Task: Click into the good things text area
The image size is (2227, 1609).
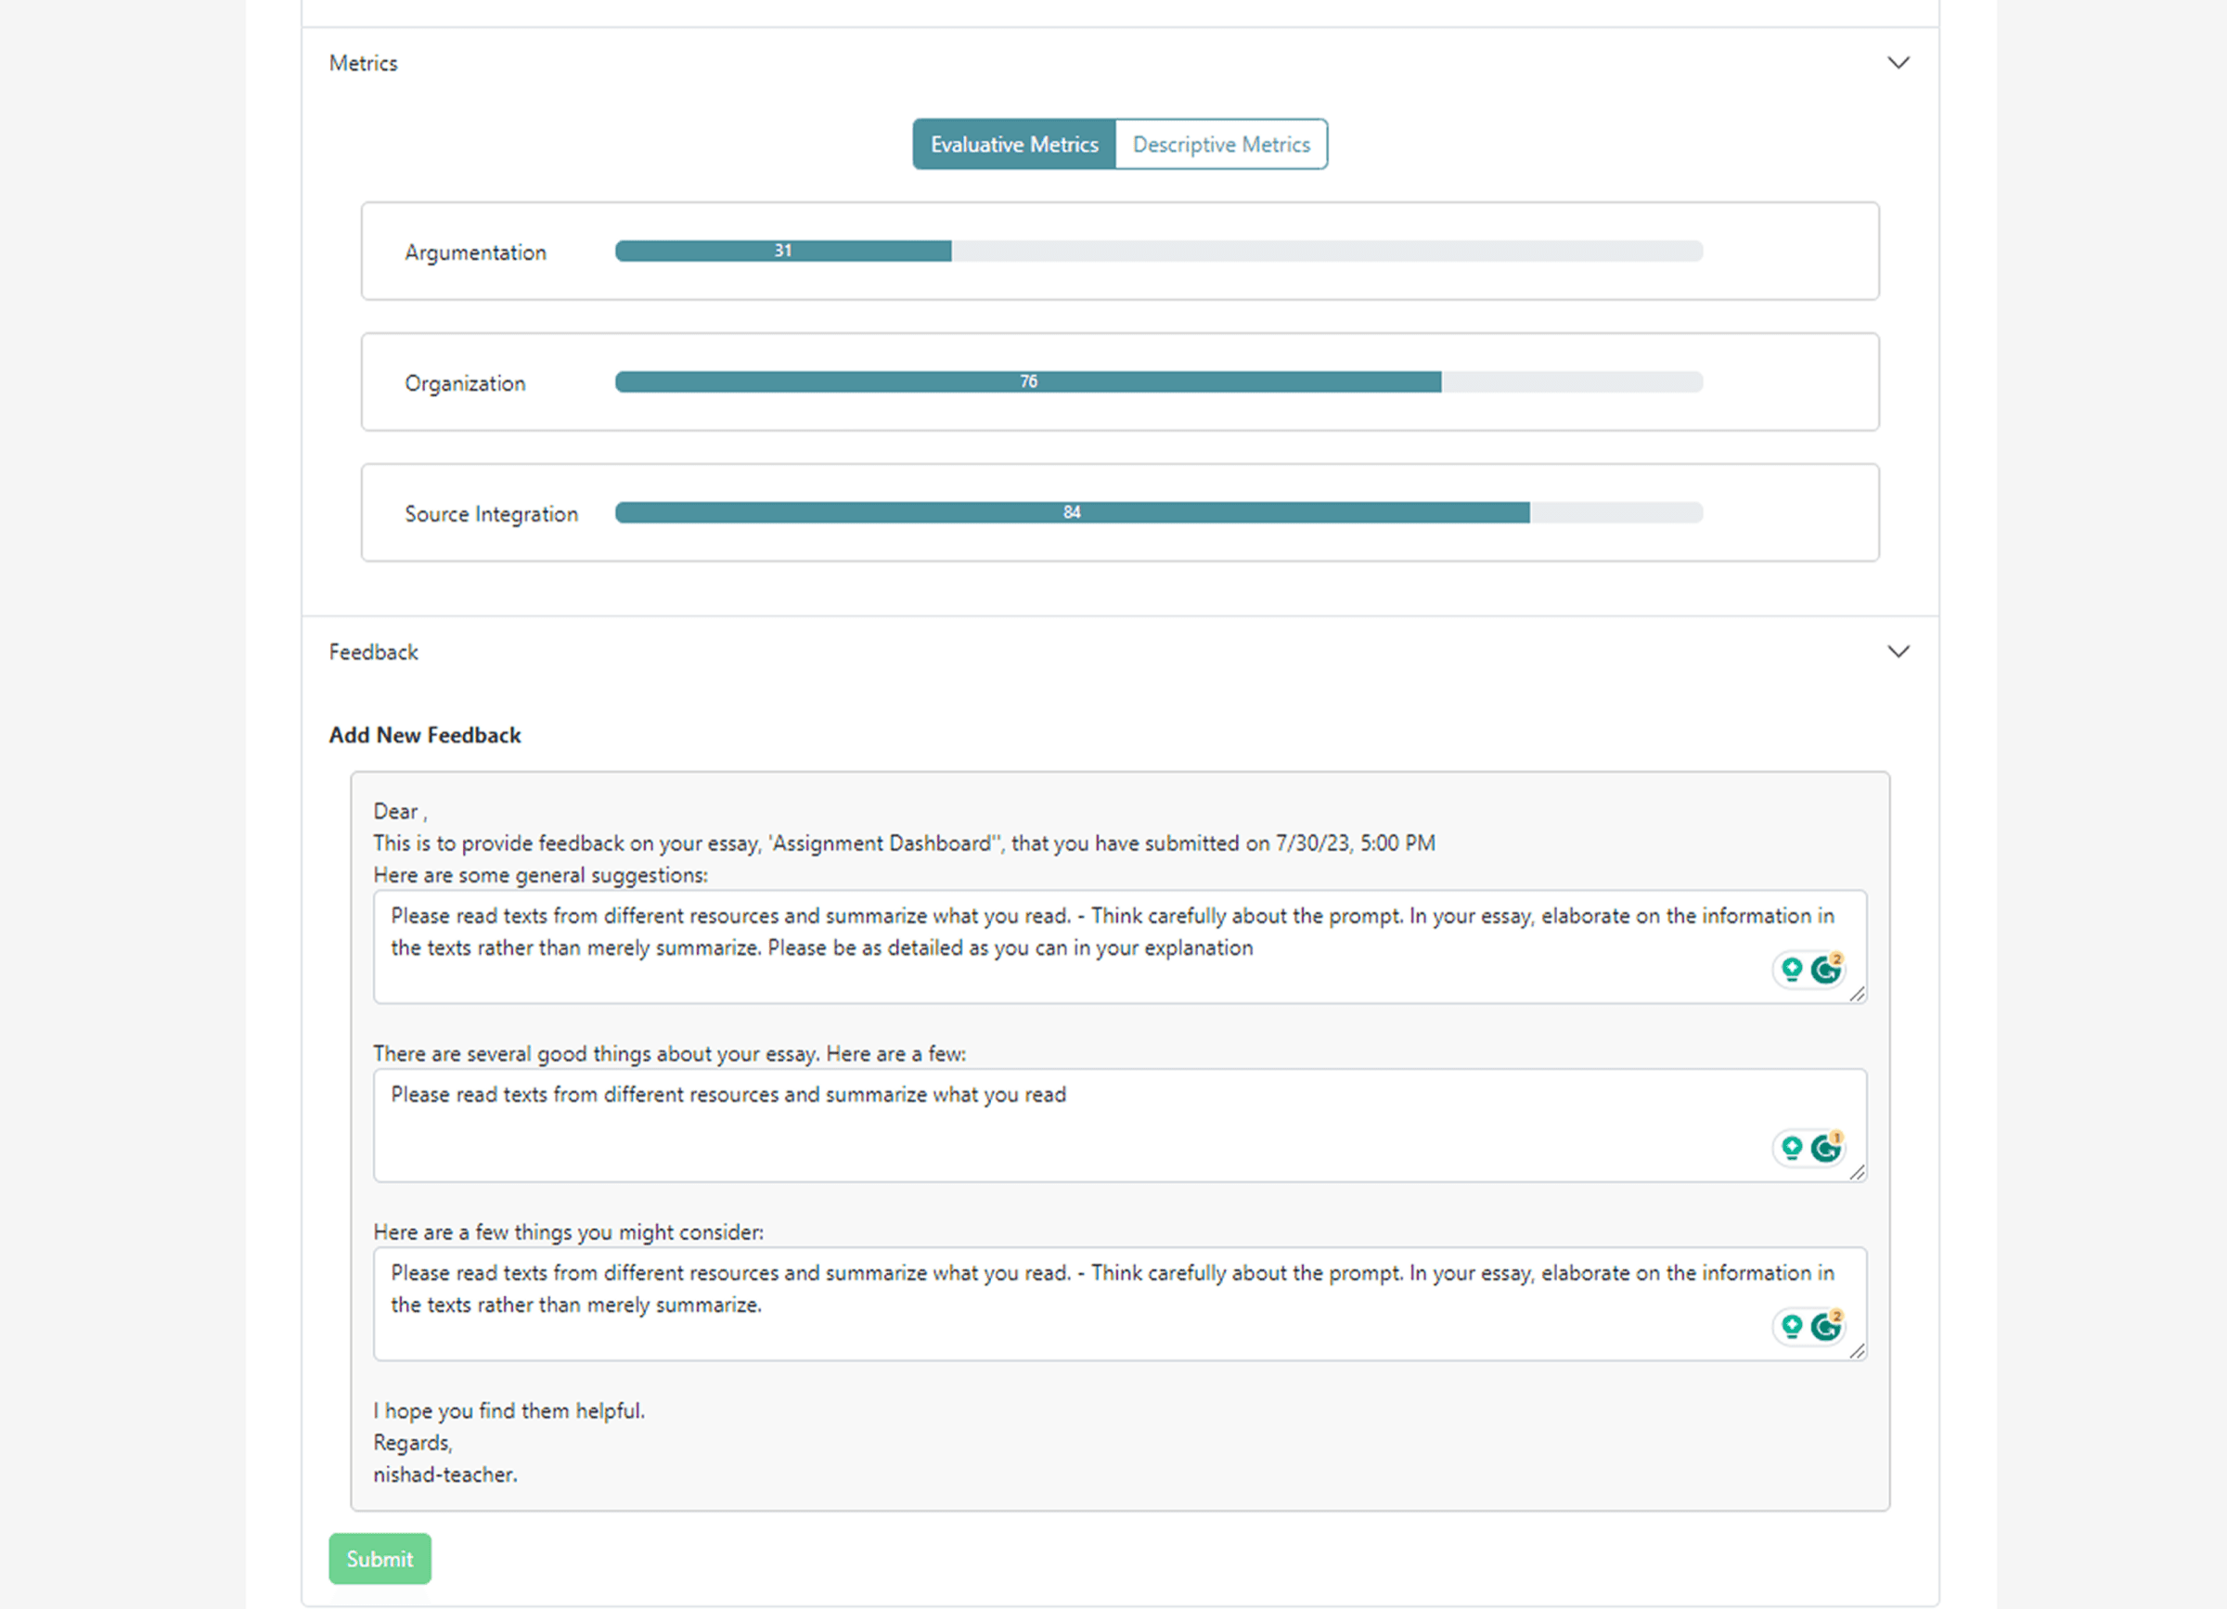Action: tap(1119, 1126)
